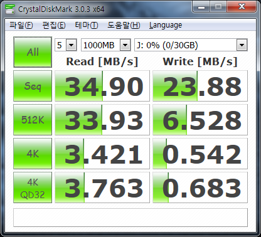
Task: Minimize the CrystalDiskMark window
Action: (x=201, y=7)
